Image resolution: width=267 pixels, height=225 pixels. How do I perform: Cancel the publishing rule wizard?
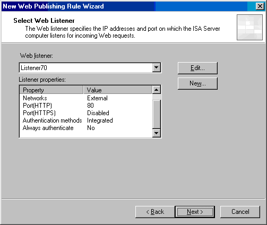[240, 212]
